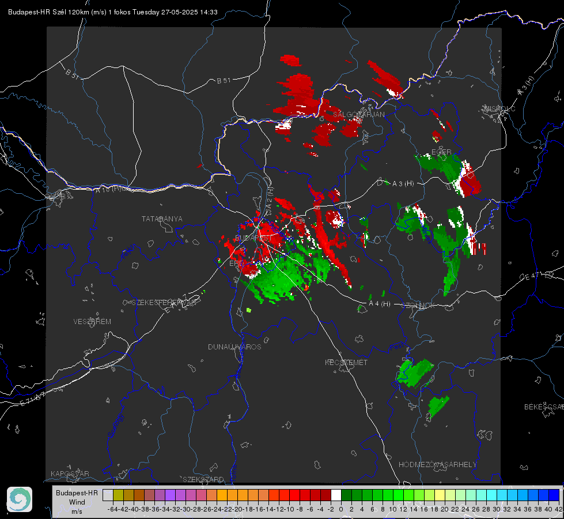
Task: Click the DUNAÚJVÁROS city label
Action: pyautogui.click(x=234, y=347)
